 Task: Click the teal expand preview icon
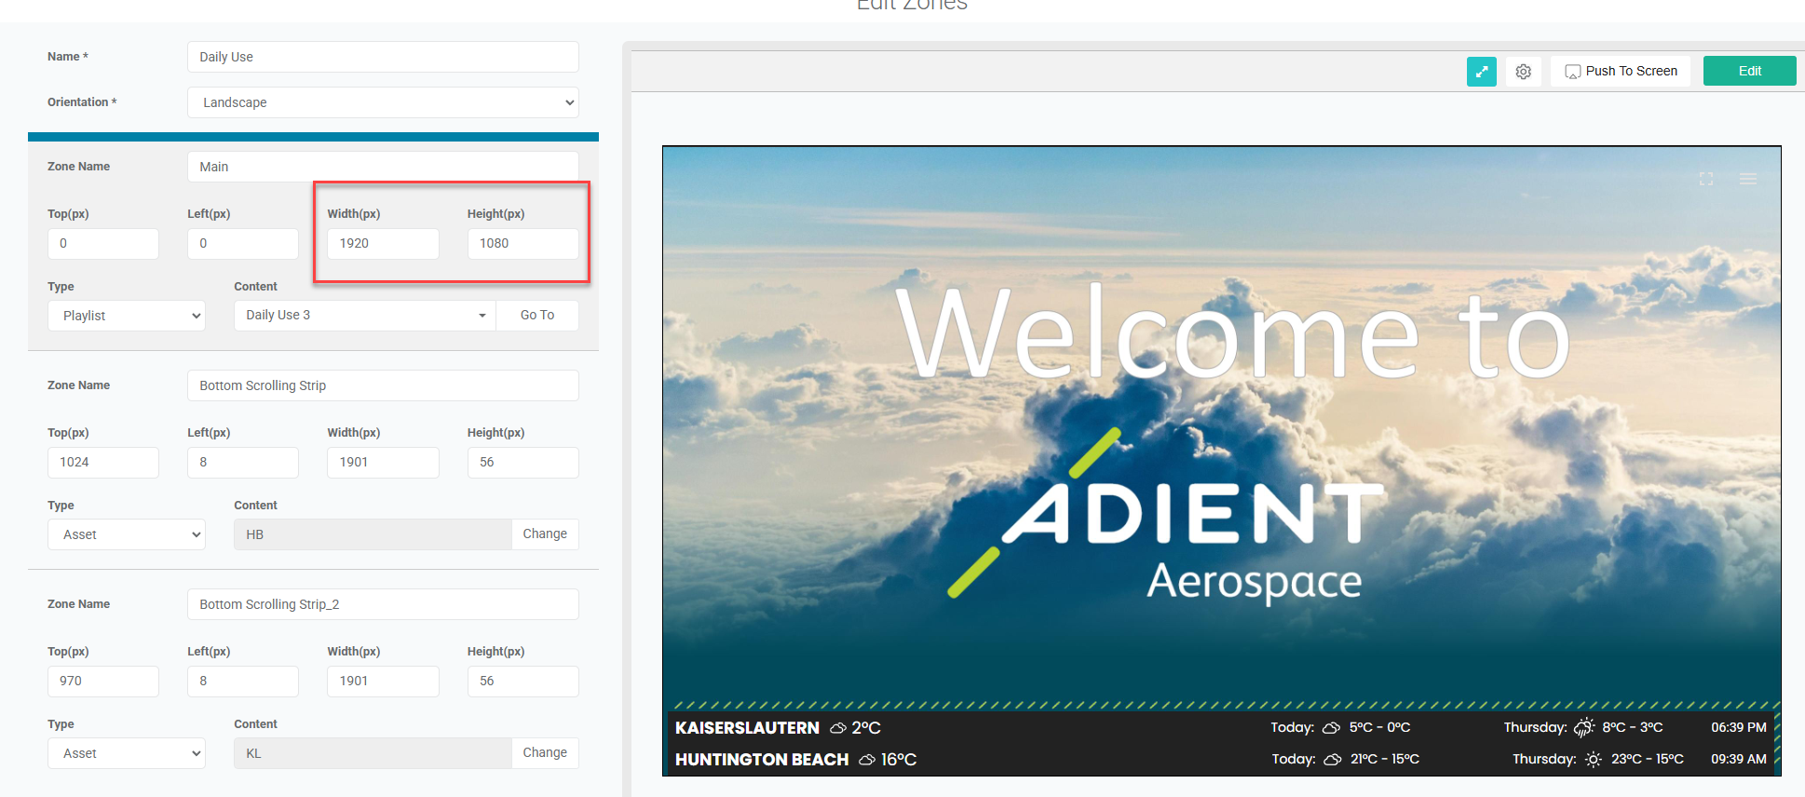(x=1481, y=71)
